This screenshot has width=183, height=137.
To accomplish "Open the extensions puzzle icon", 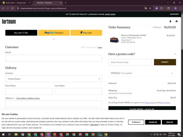I will [161, 8].
